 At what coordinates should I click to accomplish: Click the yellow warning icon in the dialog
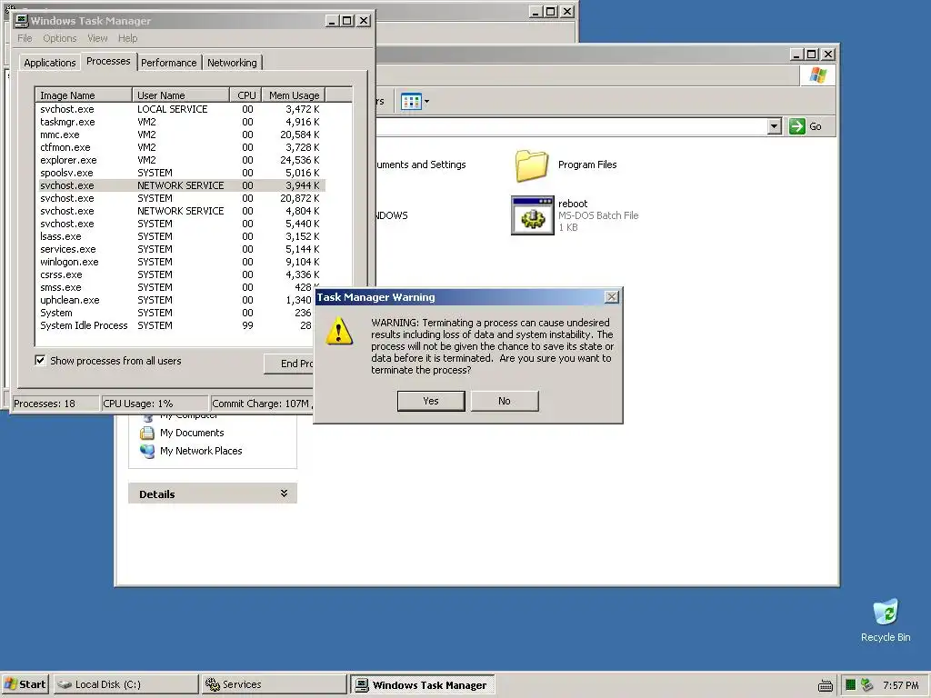(x=339, y=331)
